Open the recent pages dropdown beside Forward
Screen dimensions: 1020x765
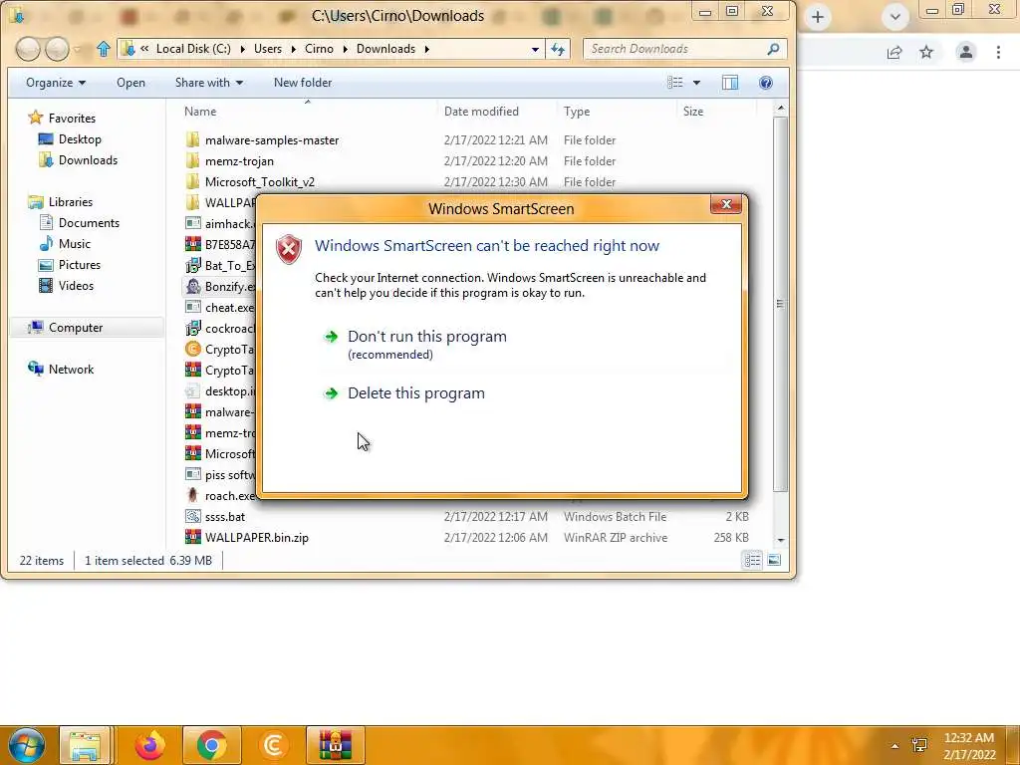coord(77,49)
